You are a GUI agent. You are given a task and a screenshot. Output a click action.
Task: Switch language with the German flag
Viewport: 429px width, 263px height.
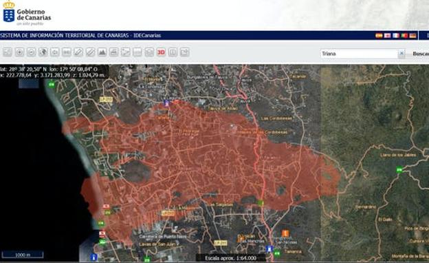[412, 36]
